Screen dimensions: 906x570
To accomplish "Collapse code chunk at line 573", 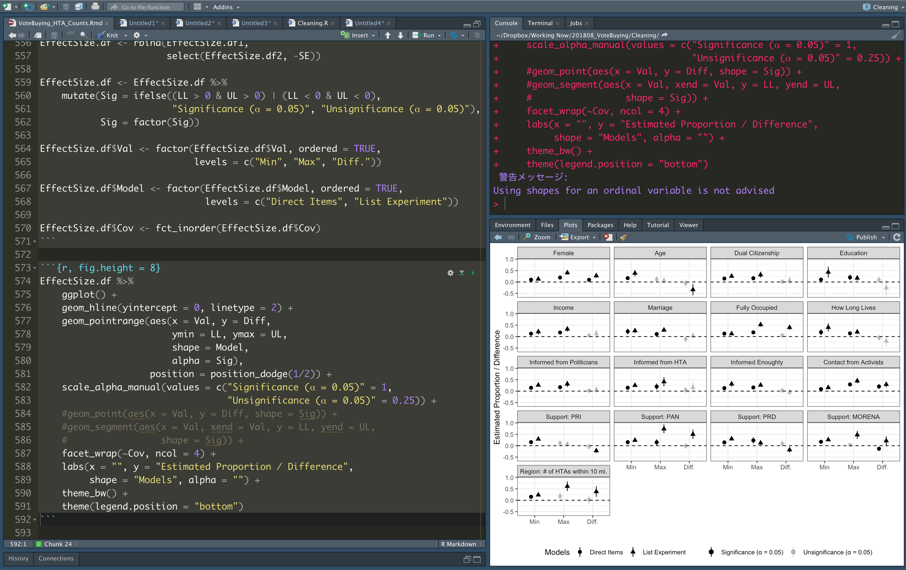I will pyautogui.click(x=35, y=268).
